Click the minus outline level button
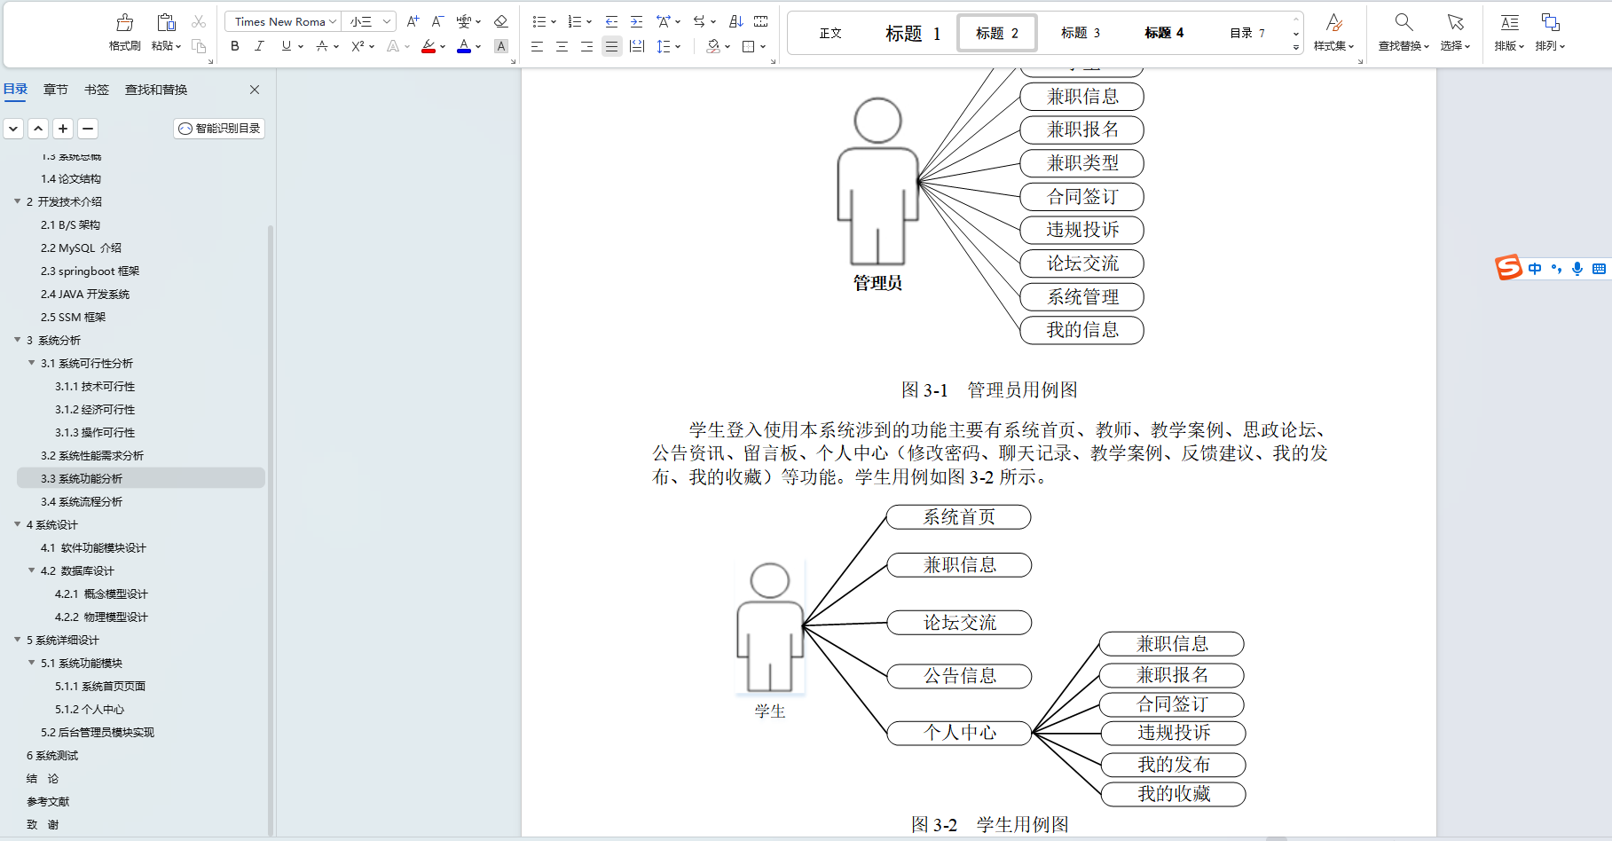The width and height of the screenshot is (1612, 841). [x=88, y=129]
